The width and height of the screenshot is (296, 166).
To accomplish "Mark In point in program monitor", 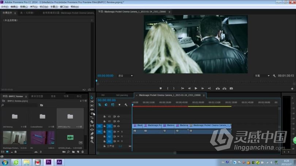I will coord(168,88).
